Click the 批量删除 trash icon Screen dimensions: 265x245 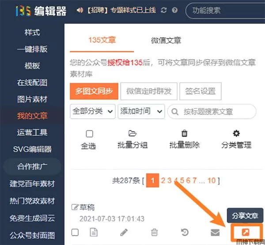[x=184, y=133]
